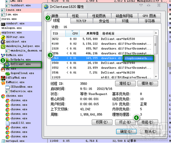171x143 pixels.
Task: Select thread row with TID 2328
Action: [102, 49]
